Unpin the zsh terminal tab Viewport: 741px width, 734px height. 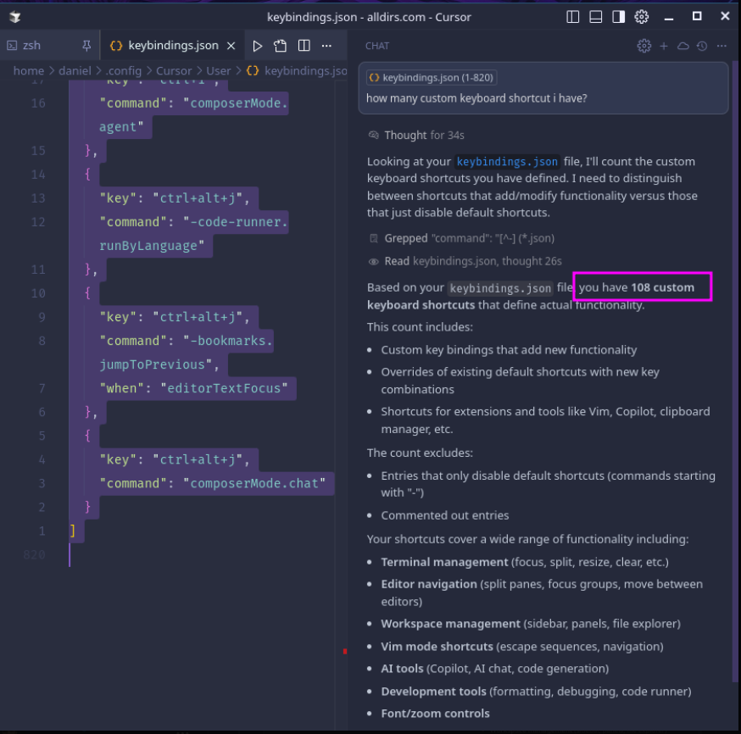[86, 46]
